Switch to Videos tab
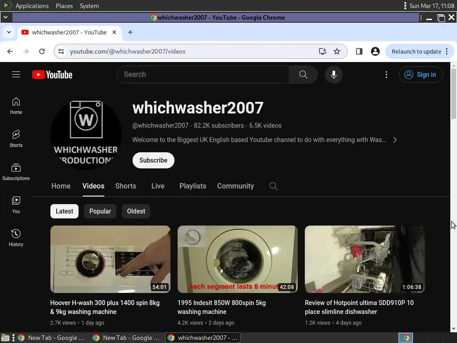This screenshot has width=457, height=343. [93, 186]
